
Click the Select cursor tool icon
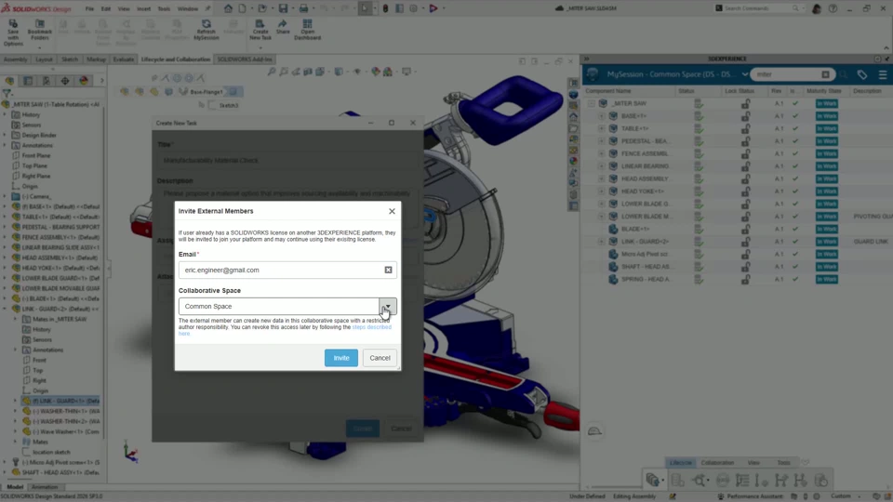click(365, 8)
